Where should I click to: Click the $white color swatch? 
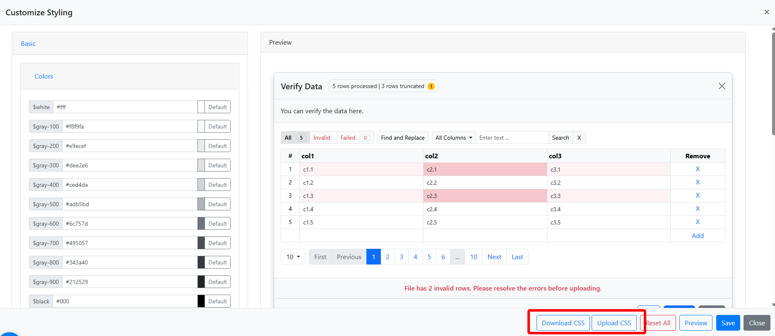pos(201,107)
